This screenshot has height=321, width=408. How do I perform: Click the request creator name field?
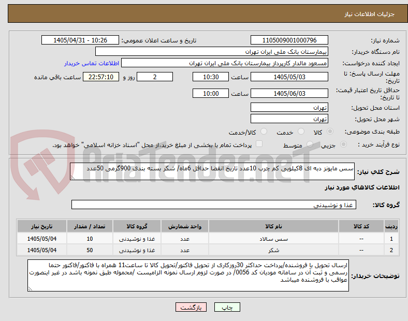point(225,63)
